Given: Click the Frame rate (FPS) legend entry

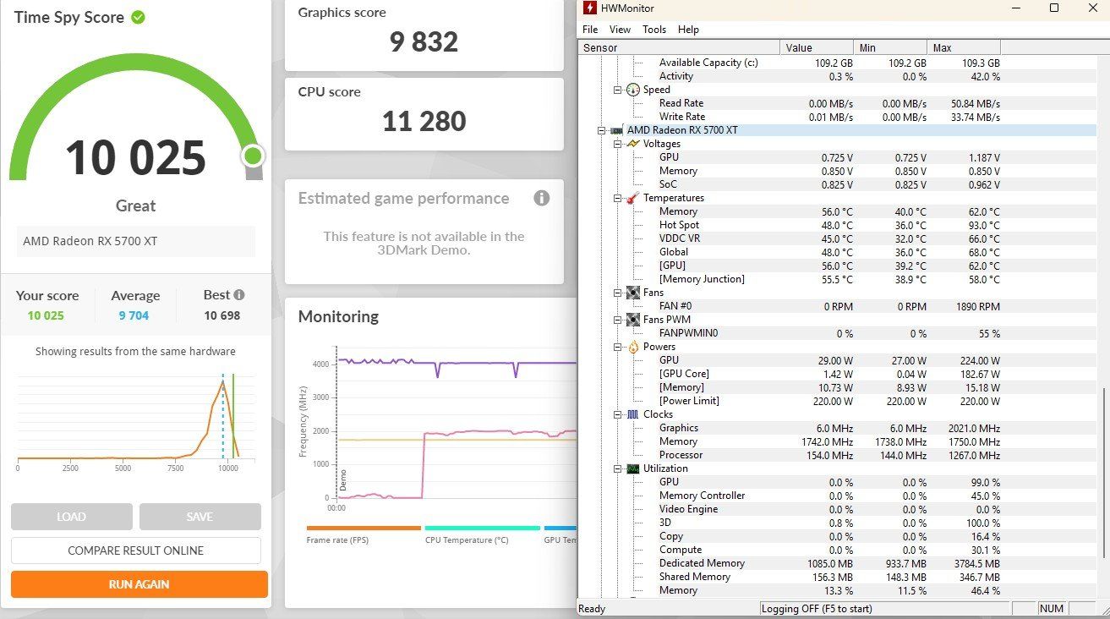Looking at the screenshot, I should (x=364, y=535).
